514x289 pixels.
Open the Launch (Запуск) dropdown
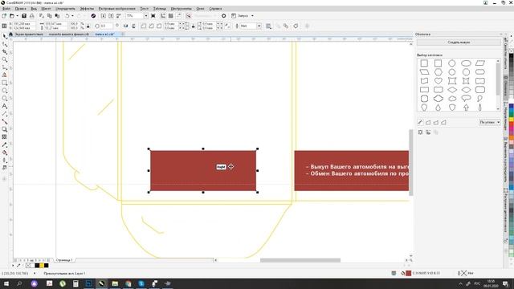[252, 16]
